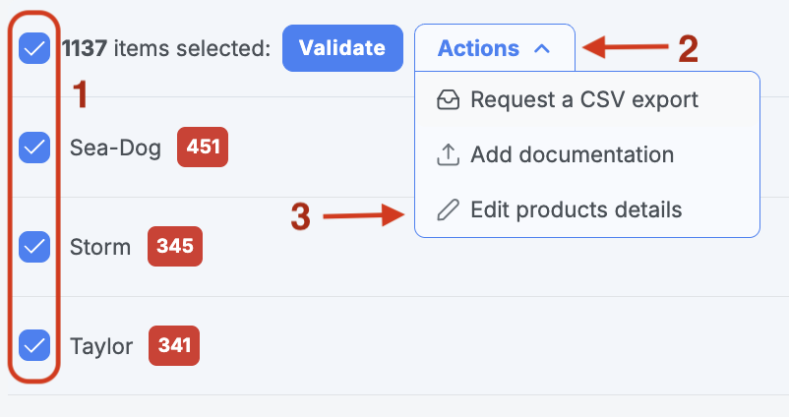Viewport: 789px width, 417px height.
Task: Uncheck the Taylor checkbox
Action: [34, 345]
